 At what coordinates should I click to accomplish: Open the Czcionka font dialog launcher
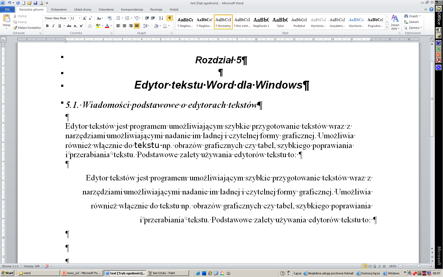[x=112, y=33]
